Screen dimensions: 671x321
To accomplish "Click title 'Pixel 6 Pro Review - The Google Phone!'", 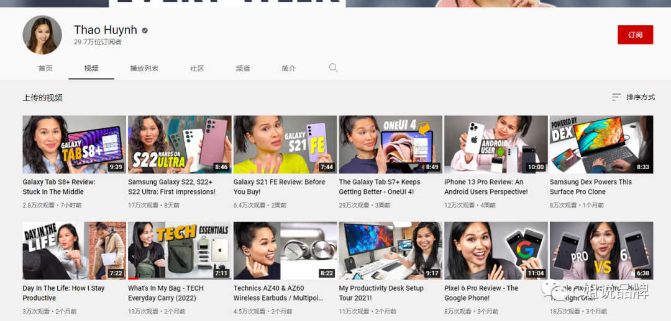I will click(482, 293).
